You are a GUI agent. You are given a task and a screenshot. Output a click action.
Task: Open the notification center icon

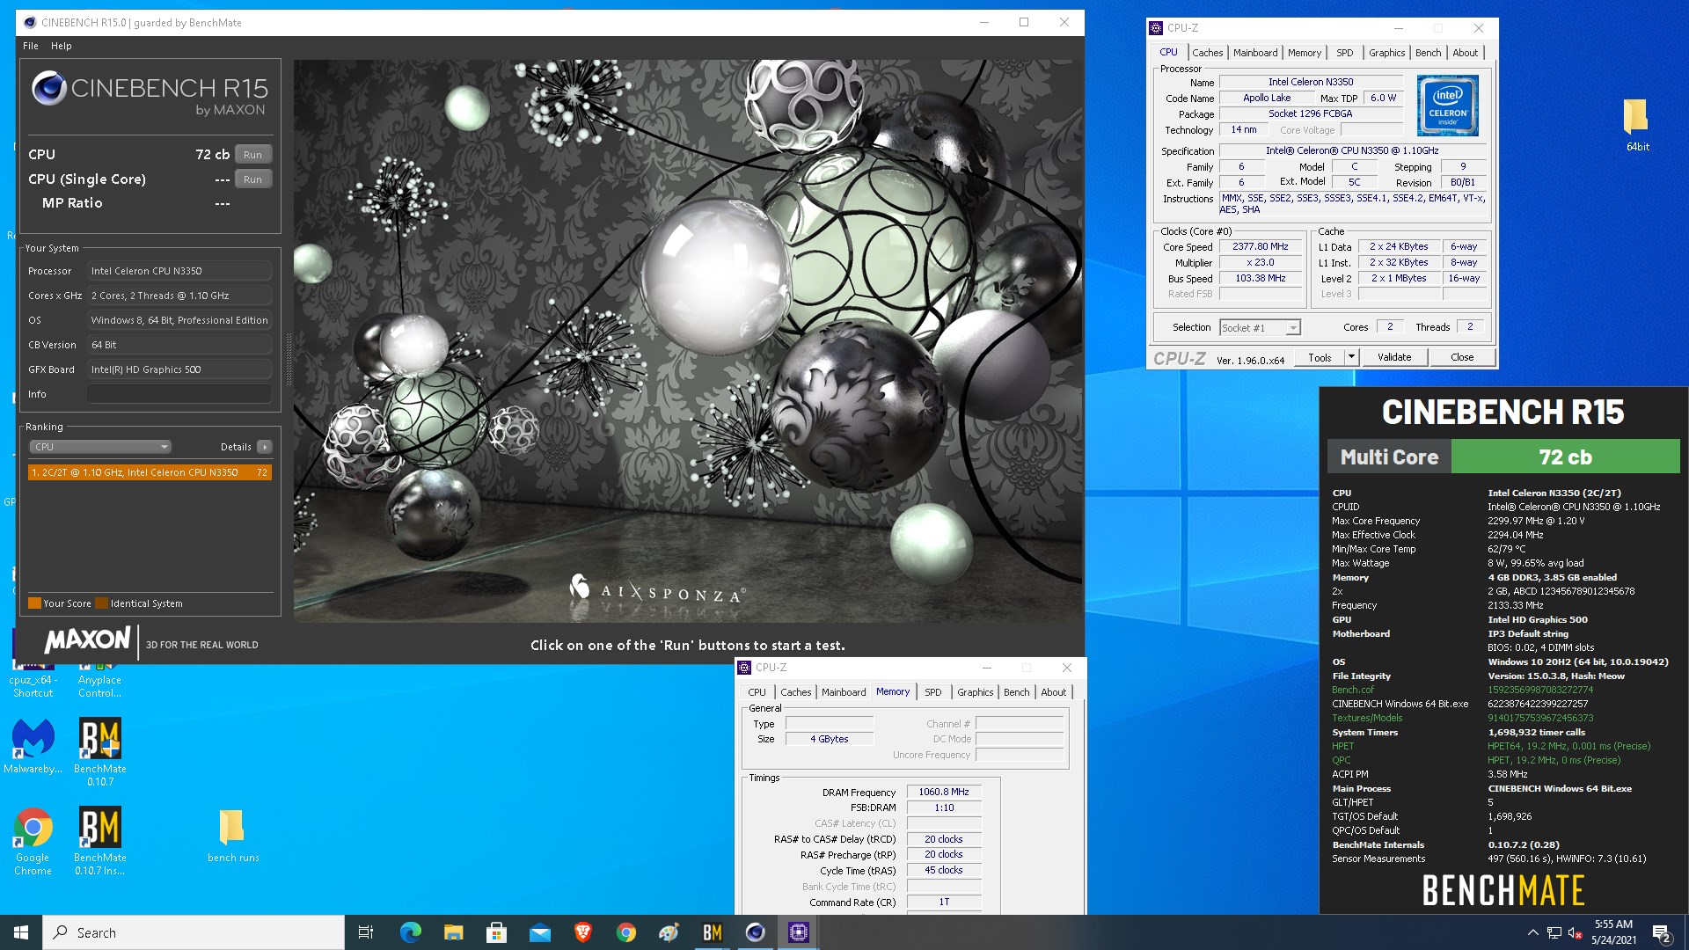(x=1661, y=932)
